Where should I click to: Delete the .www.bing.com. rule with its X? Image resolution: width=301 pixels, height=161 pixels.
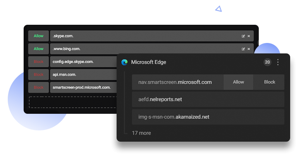click(x=249, y=49)
